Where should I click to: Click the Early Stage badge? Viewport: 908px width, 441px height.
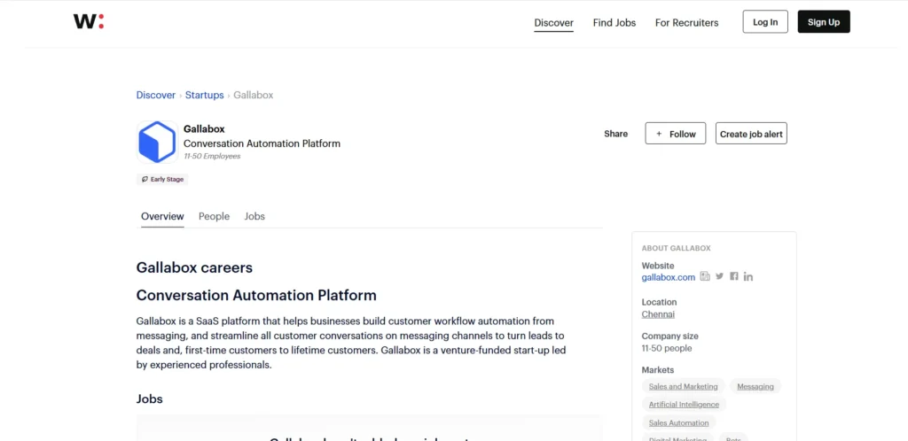[163, 179]
